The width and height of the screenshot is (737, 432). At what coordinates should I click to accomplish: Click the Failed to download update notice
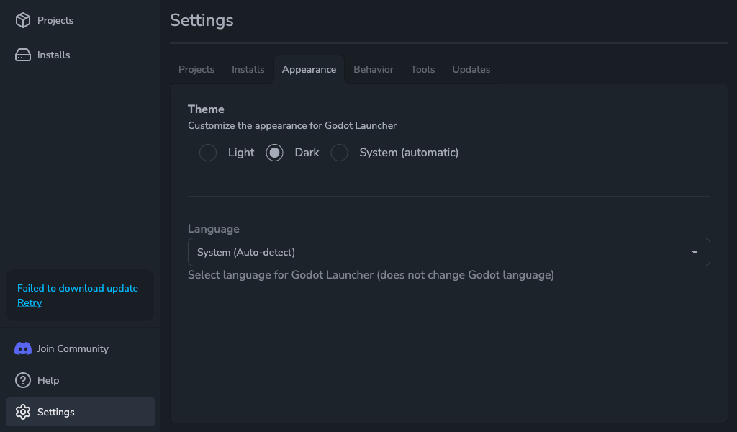click(x=78, y=288)
